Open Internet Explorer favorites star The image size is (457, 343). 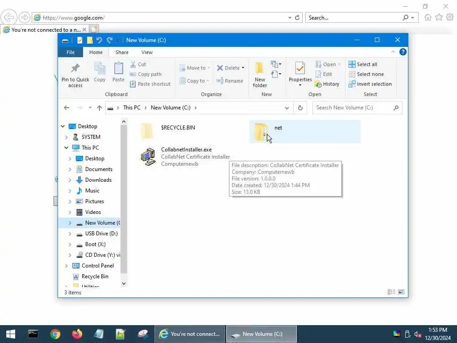(439, 17)
